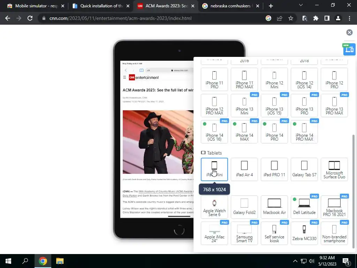This screenshot has height=268, width=357.
Task: Pick the Apple iMac 24" device
Action: click(x=214, y=233)
